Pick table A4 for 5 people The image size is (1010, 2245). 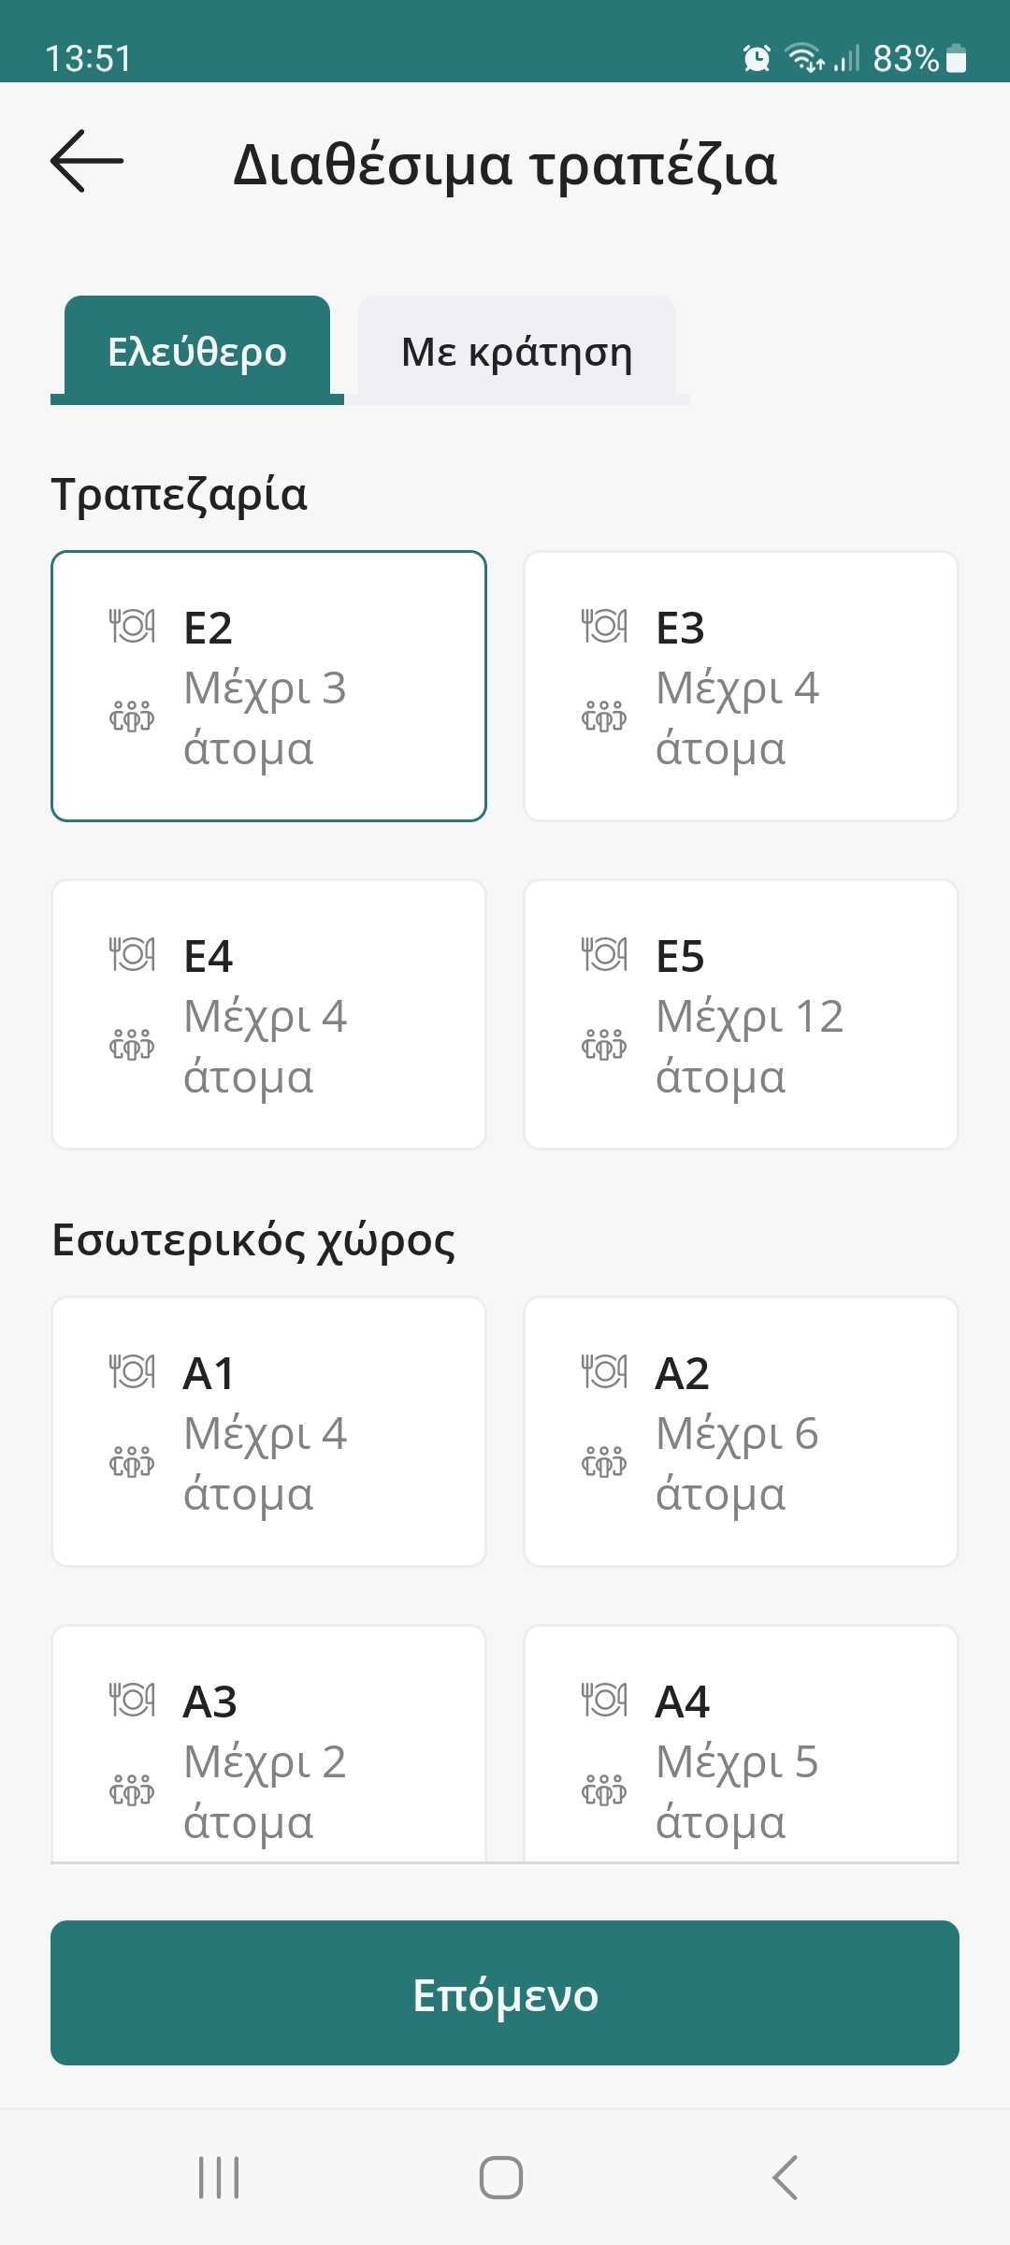click(741, 1745)
